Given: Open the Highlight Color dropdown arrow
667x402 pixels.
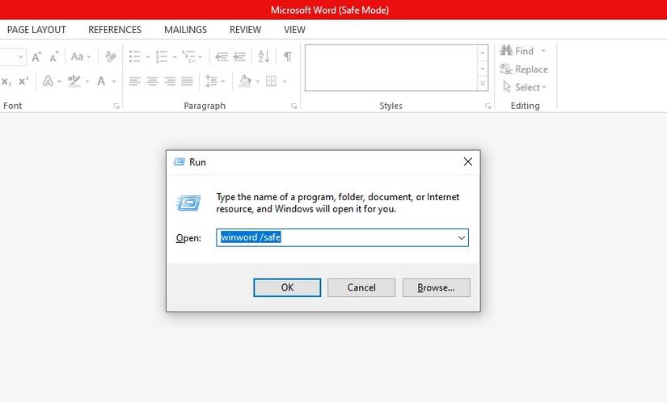Looking at the screenshot, I should point(87,81).
